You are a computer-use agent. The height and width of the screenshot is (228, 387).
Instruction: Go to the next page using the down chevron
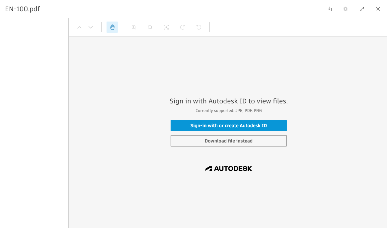click(91, 28)
